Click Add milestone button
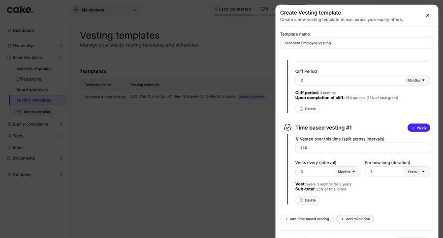Image resolution: width=443 pixels, height=238 pixels. click(355, 219)
